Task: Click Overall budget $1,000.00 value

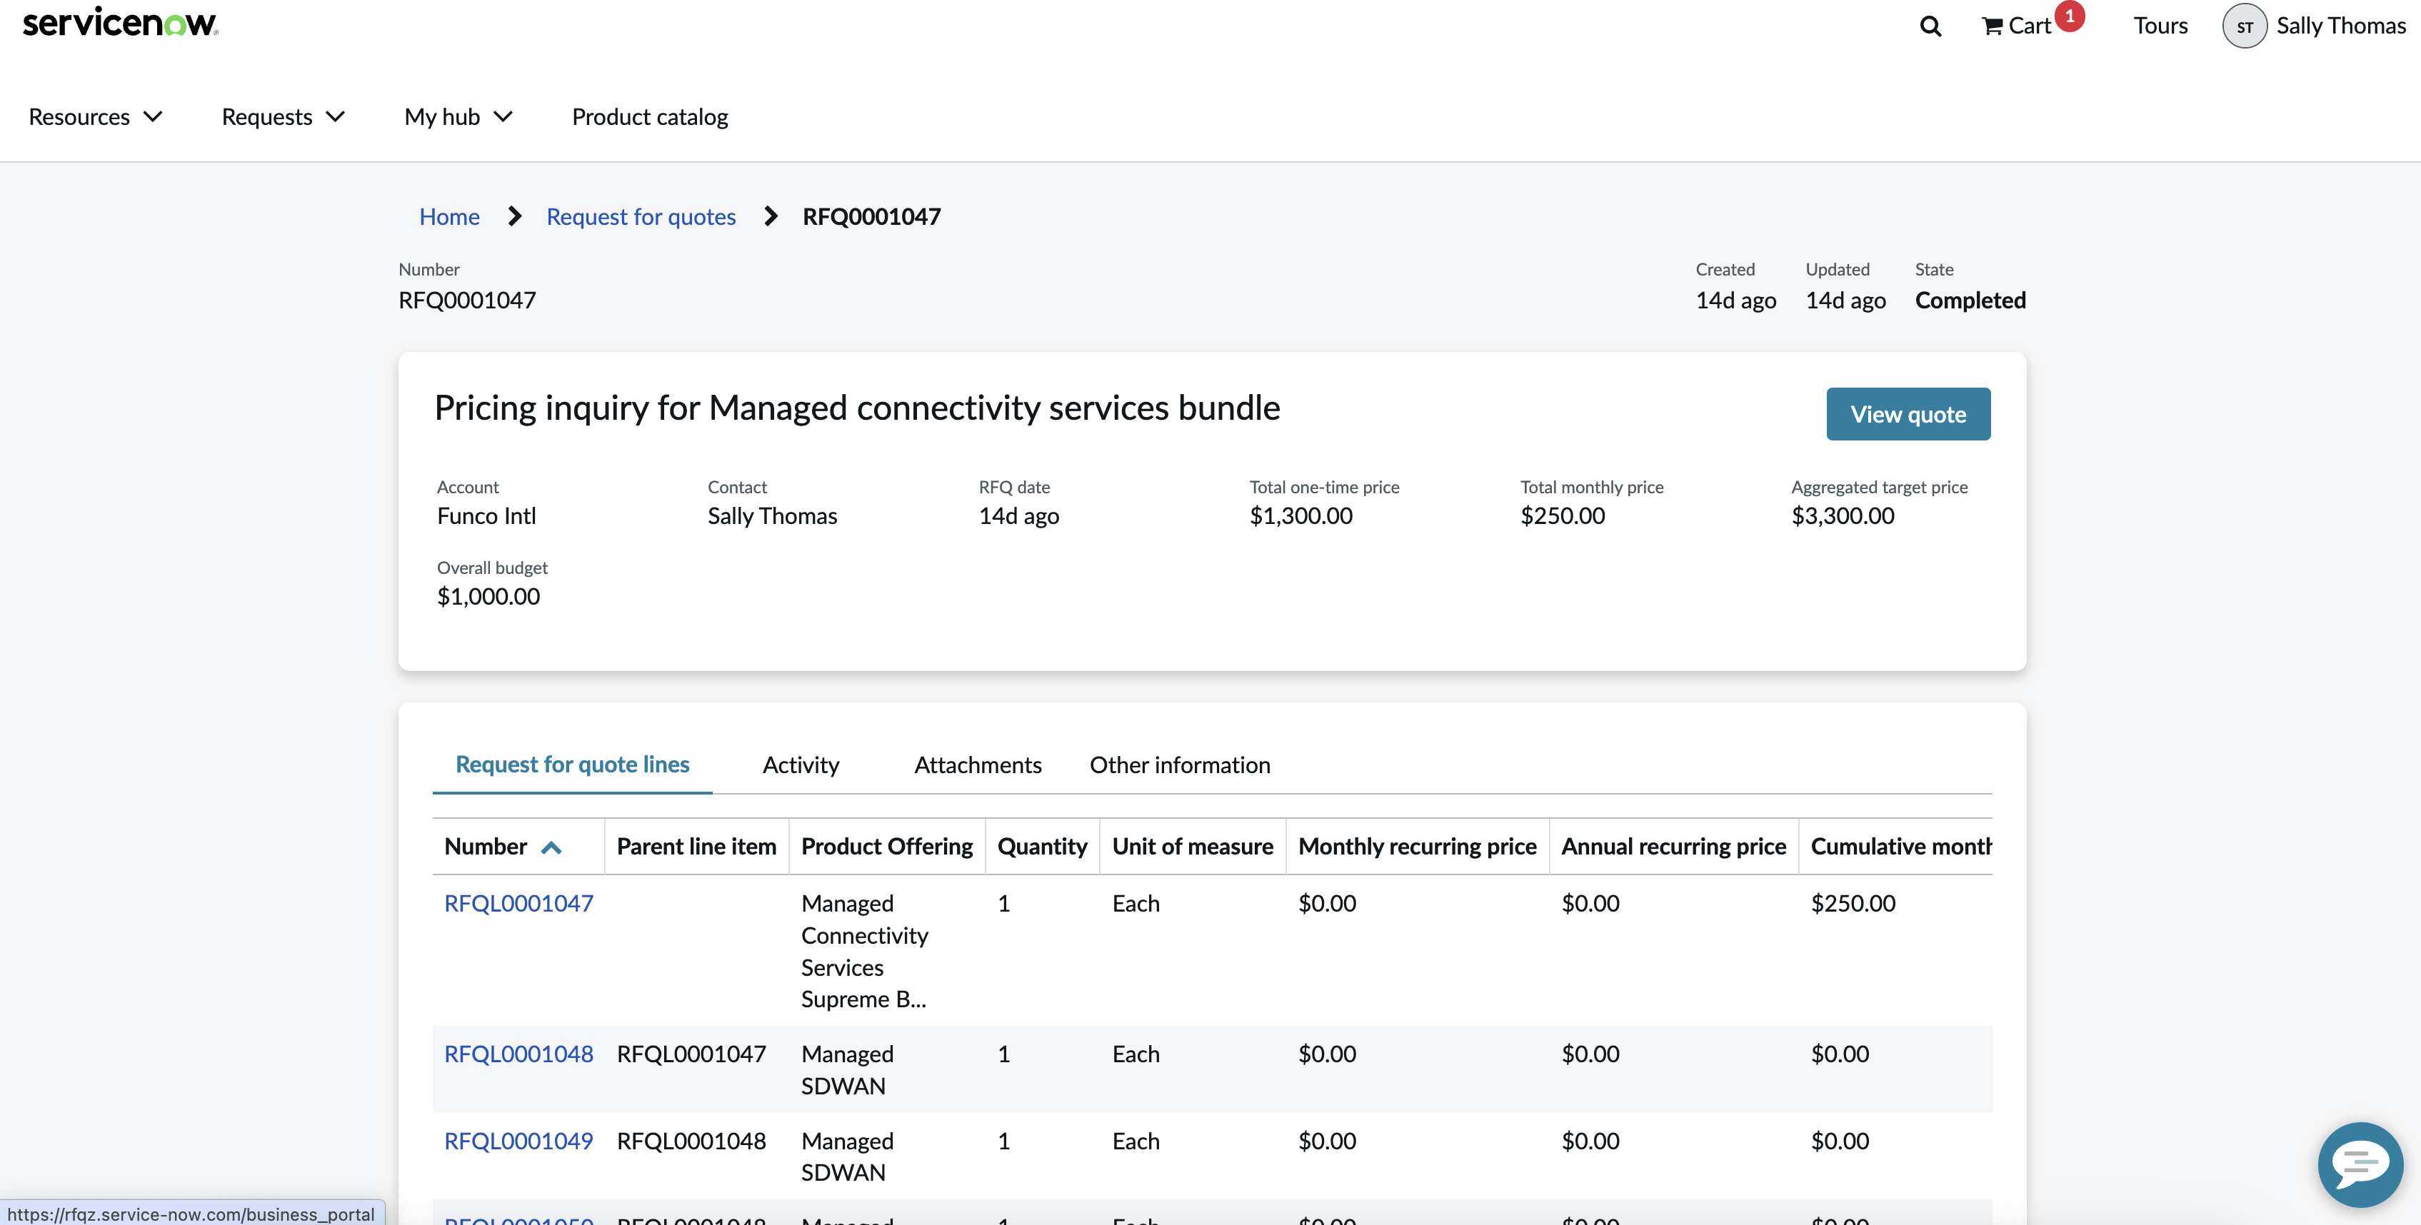Action: pyautogui.click(x=488, y=597)
